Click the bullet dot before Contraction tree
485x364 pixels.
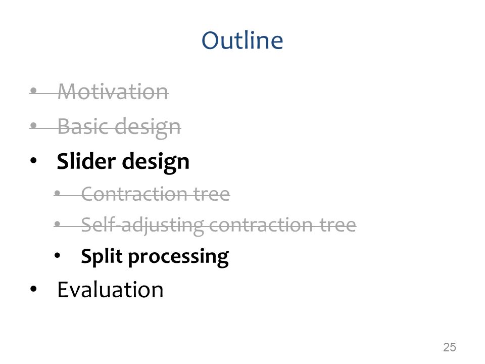coord(57,193)
